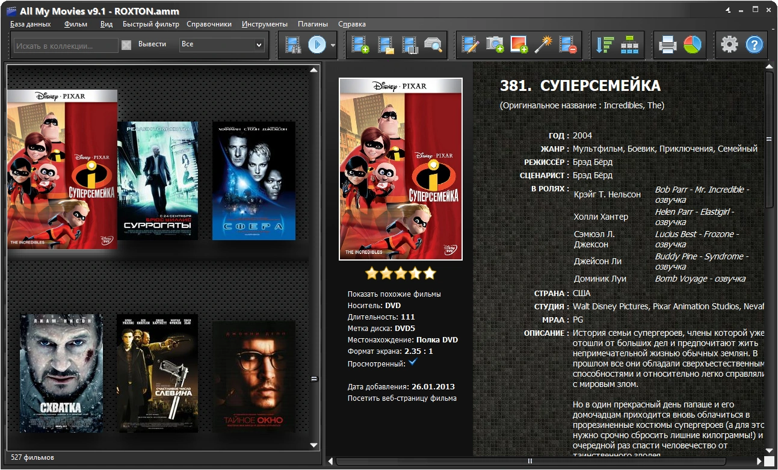Viewport: 778px width, 470px height.
Task: Open the 'Справочники' menu
Action: [209, 24]
